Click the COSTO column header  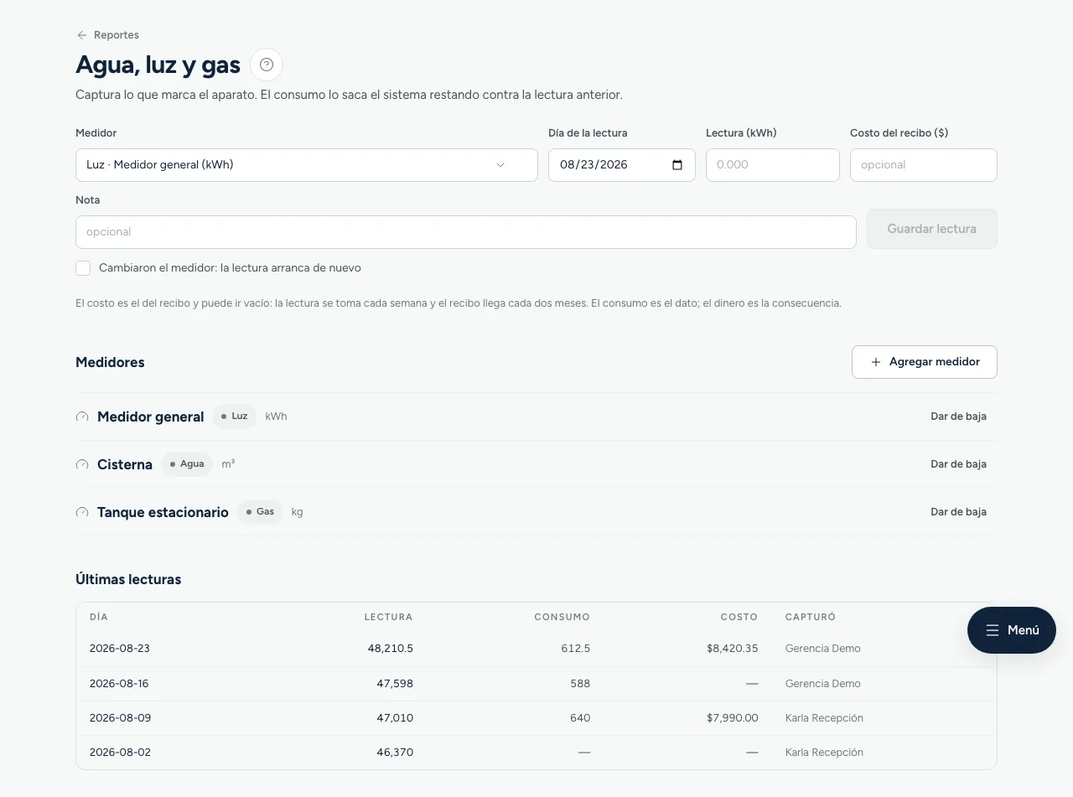(x=739, y=617)
